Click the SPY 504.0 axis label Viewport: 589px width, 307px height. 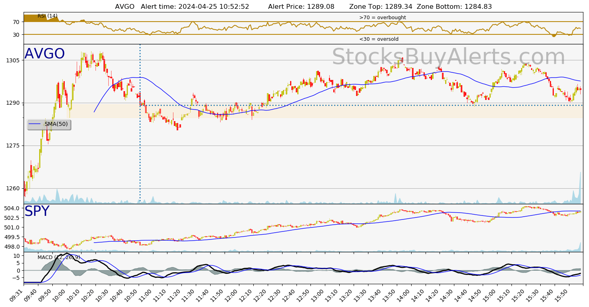point(12,208)
